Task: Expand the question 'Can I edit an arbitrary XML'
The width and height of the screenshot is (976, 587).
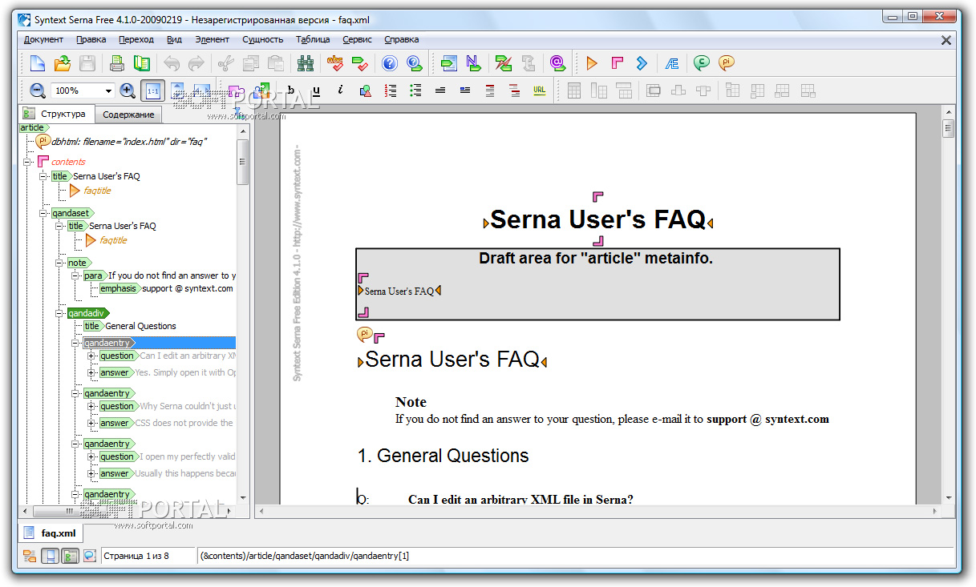Action: click(91, 356)
